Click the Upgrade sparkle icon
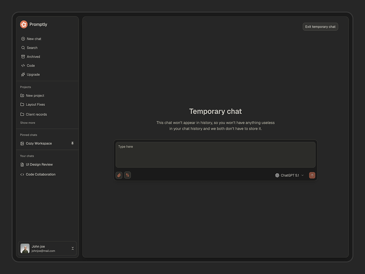 point(23,75)
